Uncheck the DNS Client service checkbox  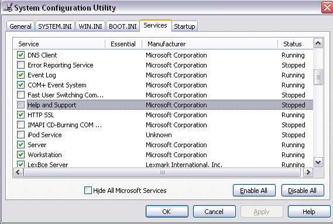point(20,55)
